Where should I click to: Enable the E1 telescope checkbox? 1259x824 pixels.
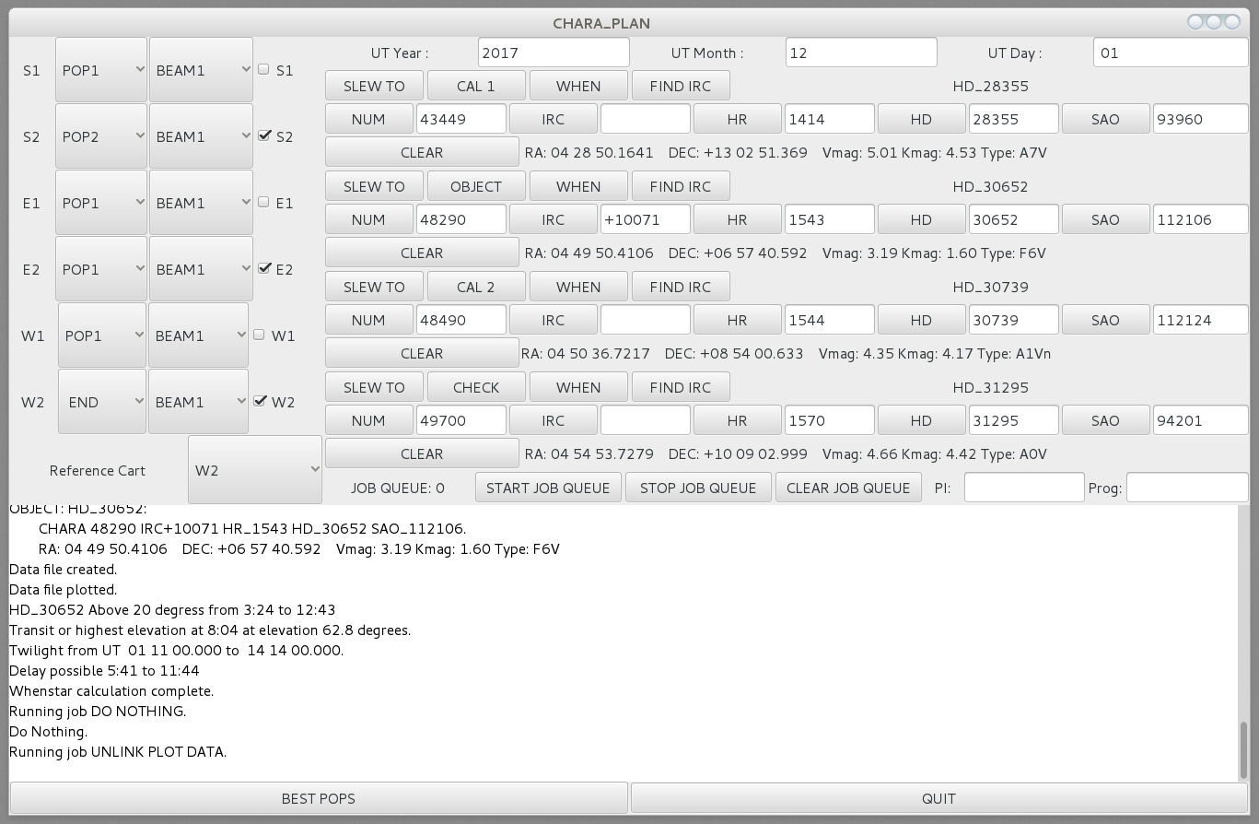pyautogui.click(x=263, y=202)
